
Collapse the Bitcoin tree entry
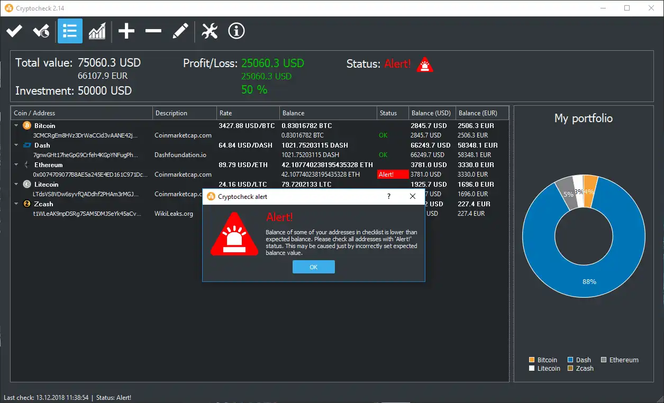pos(15,125)
